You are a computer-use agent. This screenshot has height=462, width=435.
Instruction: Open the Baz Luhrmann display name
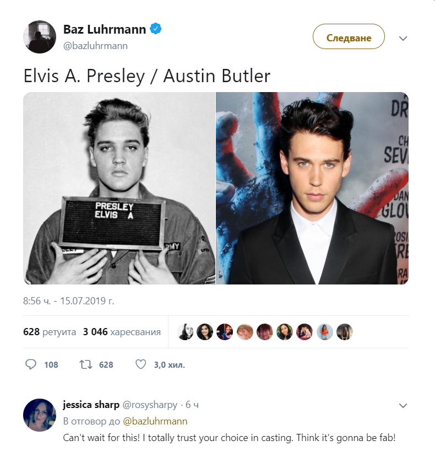(105, 29)
